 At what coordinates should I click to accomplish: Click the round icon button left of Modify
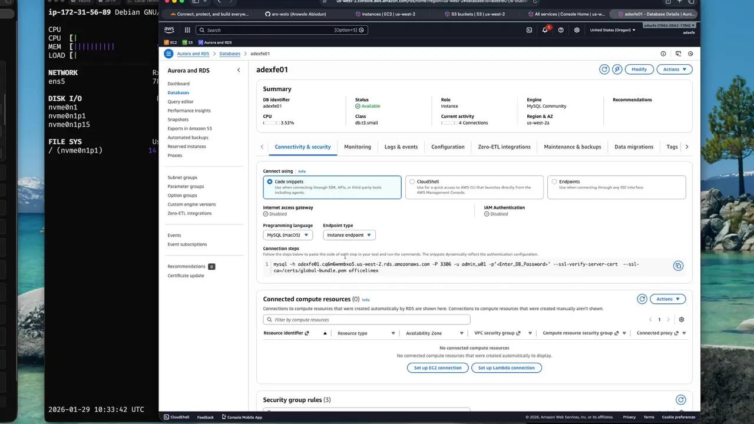[x=617, y=69]
